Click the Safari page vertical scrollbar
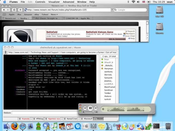Screen dimensions: 175x131 (147, 23)
